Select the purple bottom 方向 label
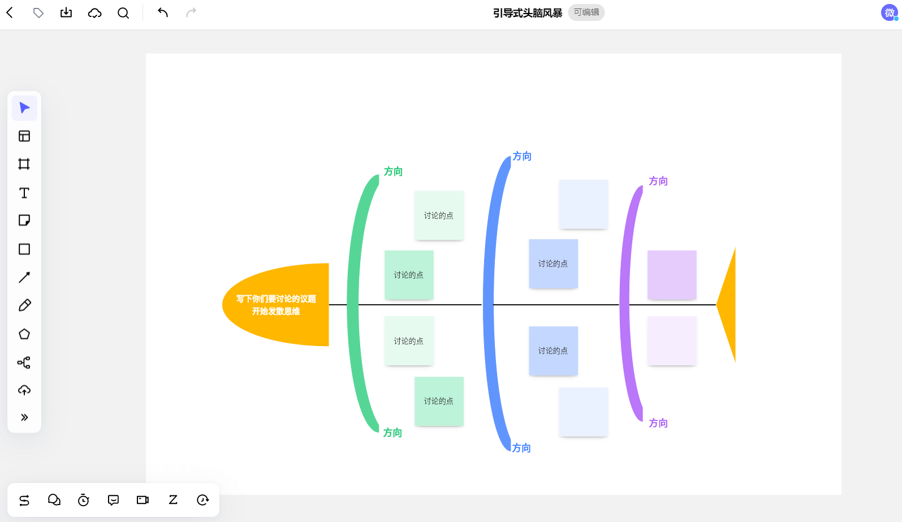The width and height of the screenshot is (902, 522). (x=658, y=423)
